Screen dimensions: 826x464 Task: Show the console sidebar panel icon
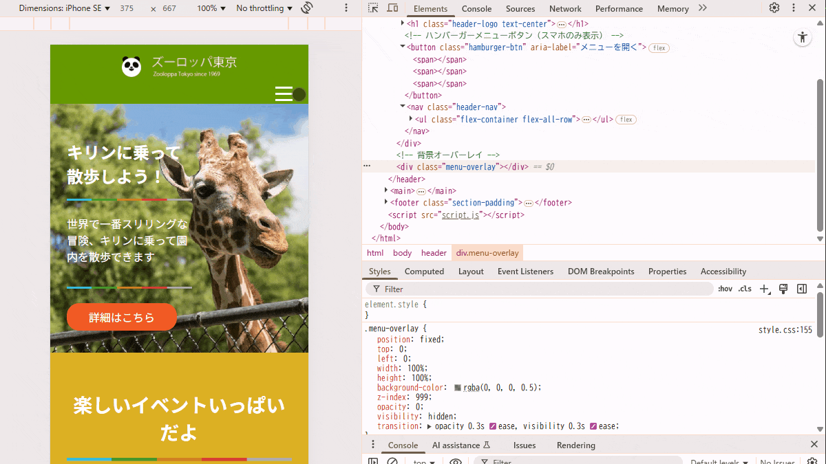pyautogui.click(x=373, y=462)
